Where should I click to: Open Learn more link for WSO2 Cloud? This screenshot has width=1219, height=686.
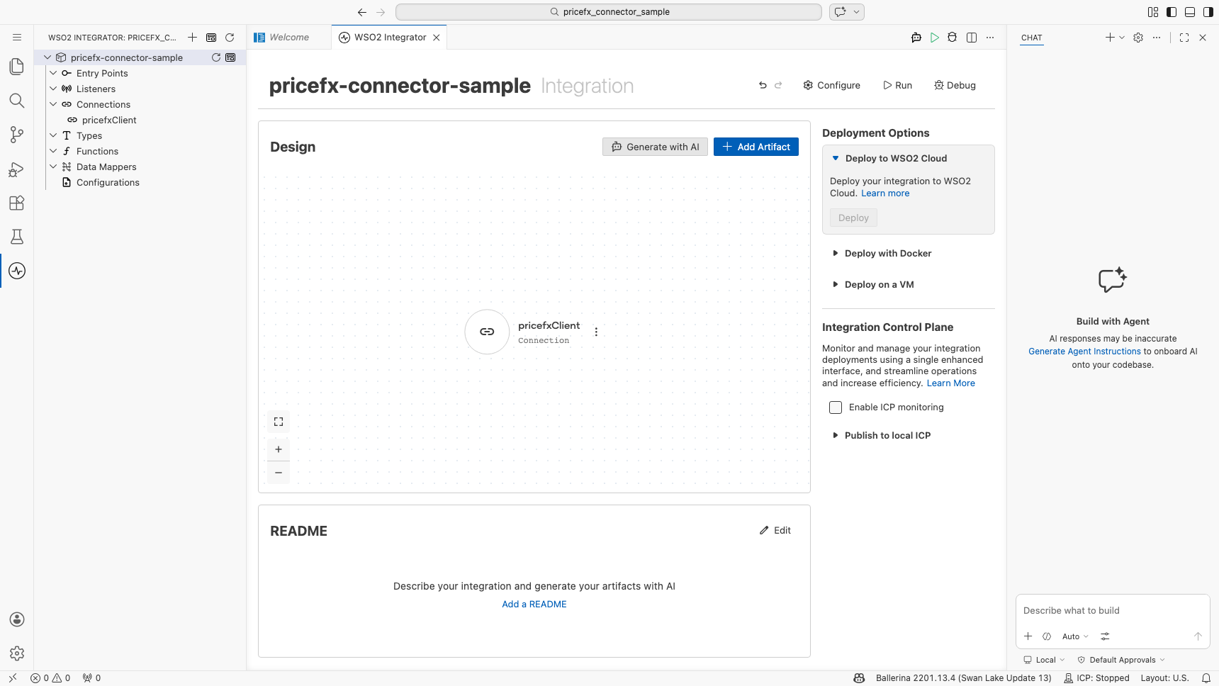pos(885,193)
